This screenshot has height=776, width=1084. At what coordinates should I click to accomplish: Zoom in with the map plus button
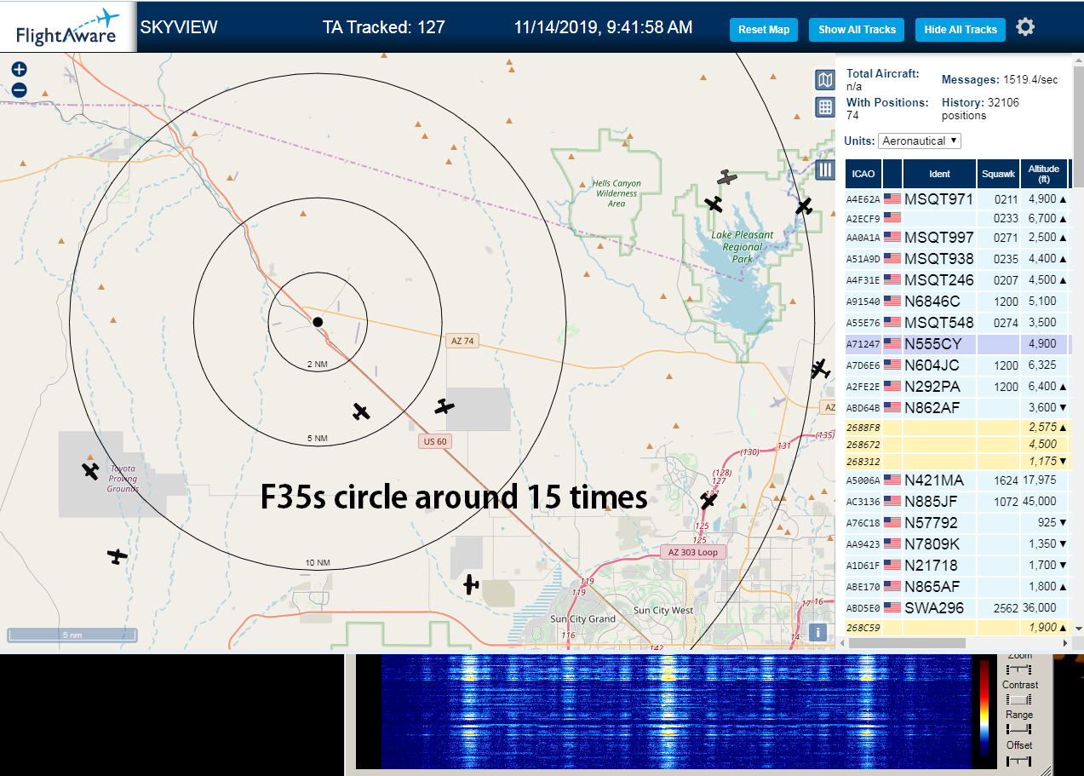pyautogui.click(x=20, y=69)
